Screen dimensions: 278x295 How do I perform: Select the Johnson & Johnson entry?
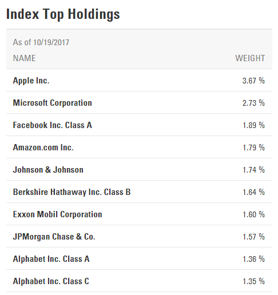48,170
